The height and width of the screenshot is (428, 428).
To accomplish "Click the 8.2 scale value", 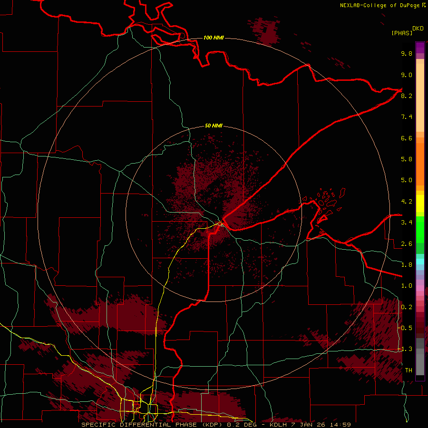I will click(x=407, y=96).
